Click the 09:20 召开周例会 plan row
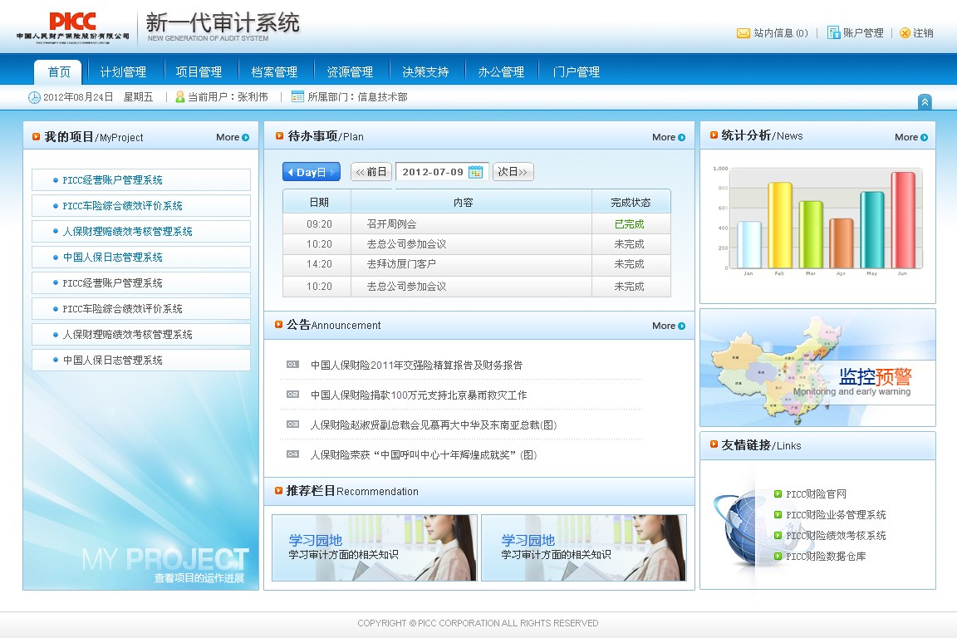 pyautogui.click(x=477, y=224)
